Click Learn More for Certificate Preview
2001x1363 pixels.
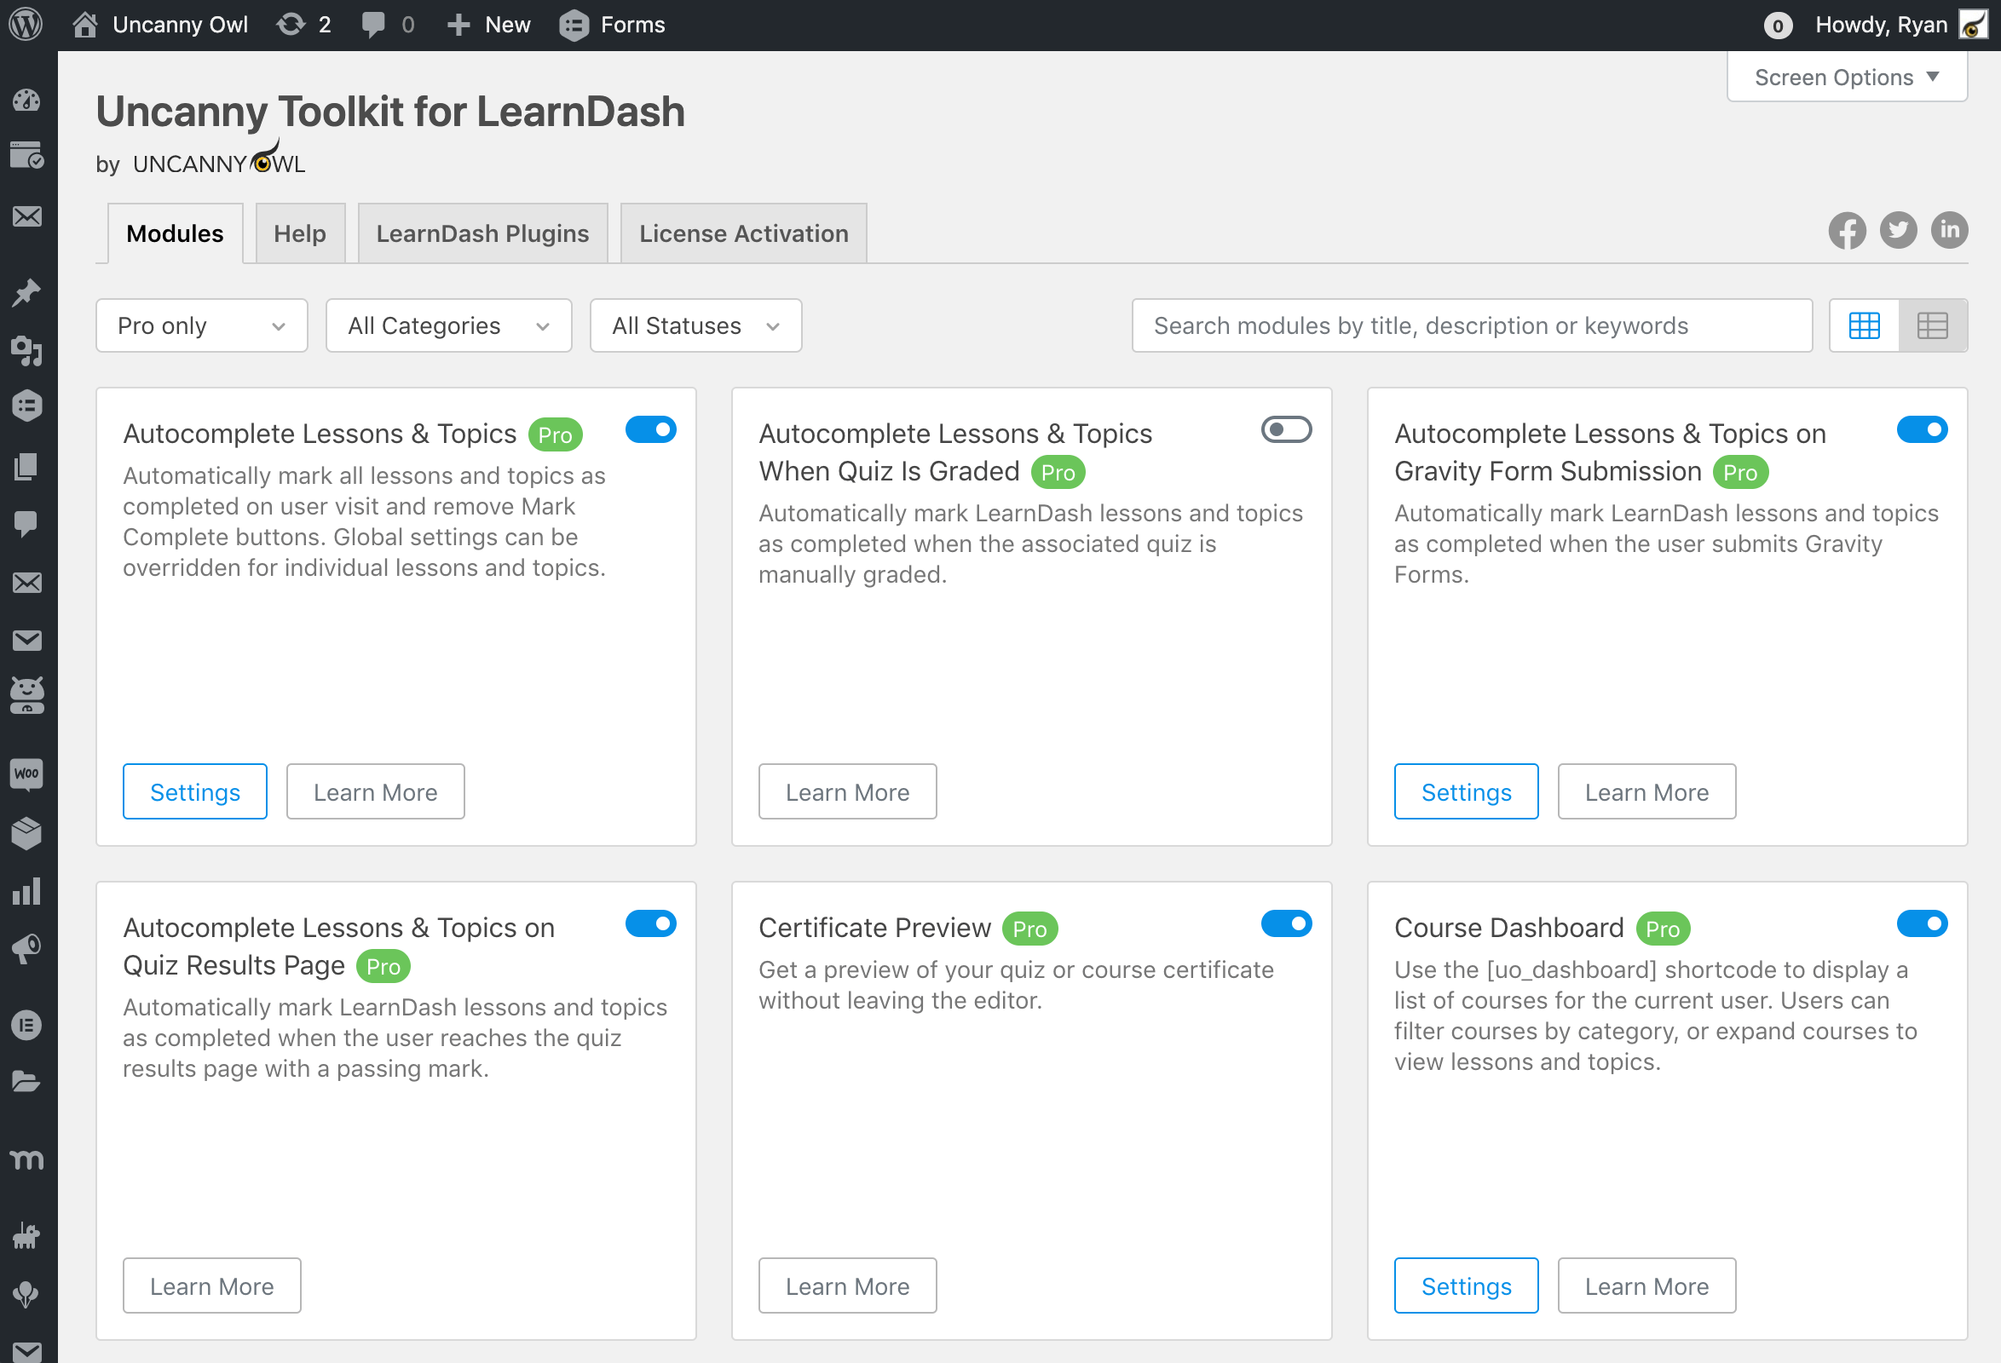coord(847,1285)
